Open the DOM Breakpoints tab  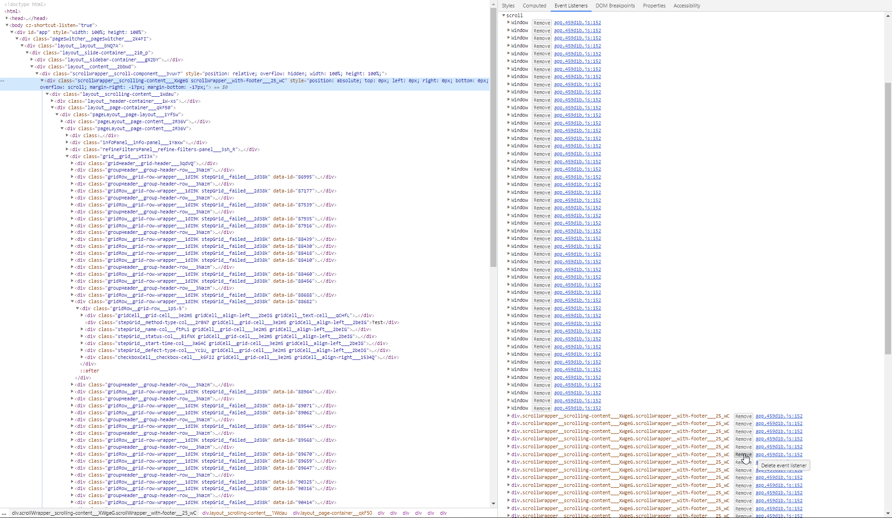tap(615, 6)
